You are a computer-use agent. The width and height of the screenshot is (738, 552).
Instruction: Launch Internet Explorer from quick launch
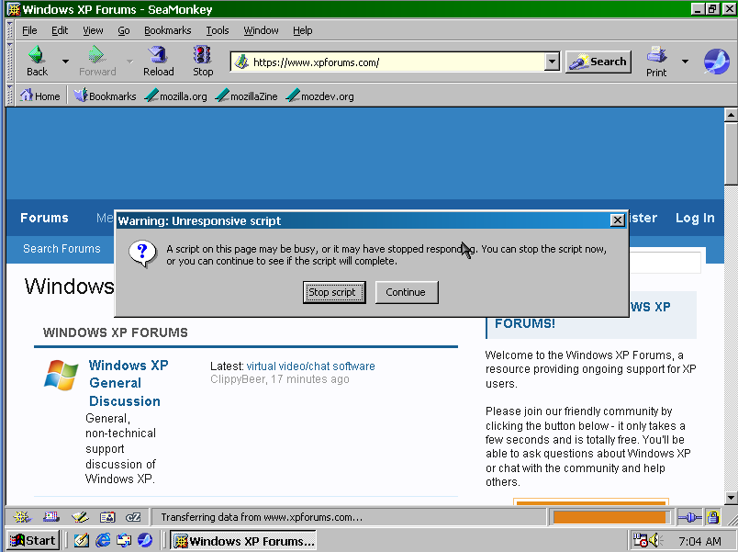103,540
